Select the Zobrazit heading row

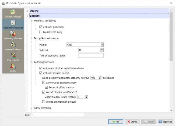(x=99, y=16)
